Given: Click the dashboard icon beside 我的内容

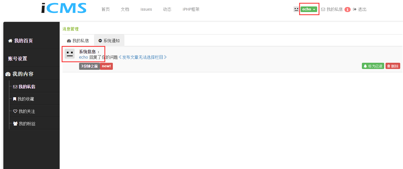Looking at the screenshot, I should pos(8,74).
